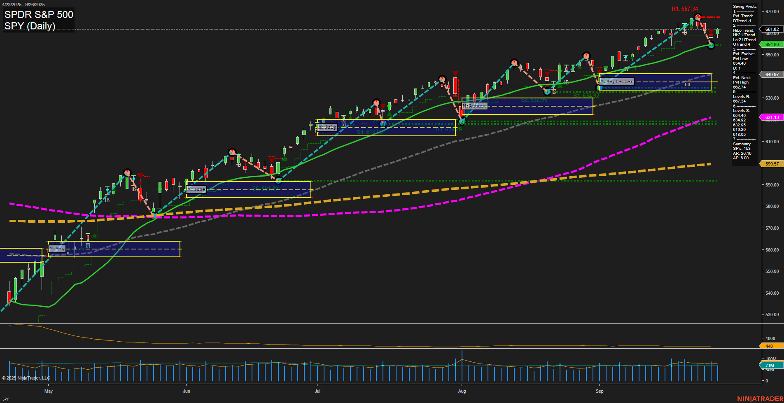
Task: Click the © 2025 NinjaTrader, LLC link
Action: (x=26, y=377)
